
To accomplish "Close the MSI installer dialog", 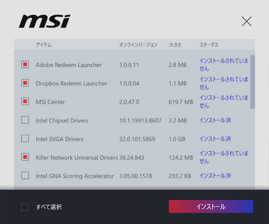I will (x=247, y=21).
